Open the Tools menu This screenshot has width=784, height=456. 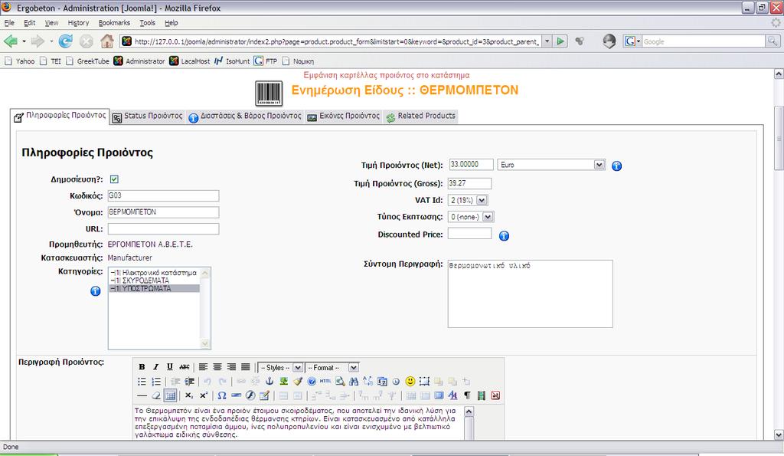[147, 22]
